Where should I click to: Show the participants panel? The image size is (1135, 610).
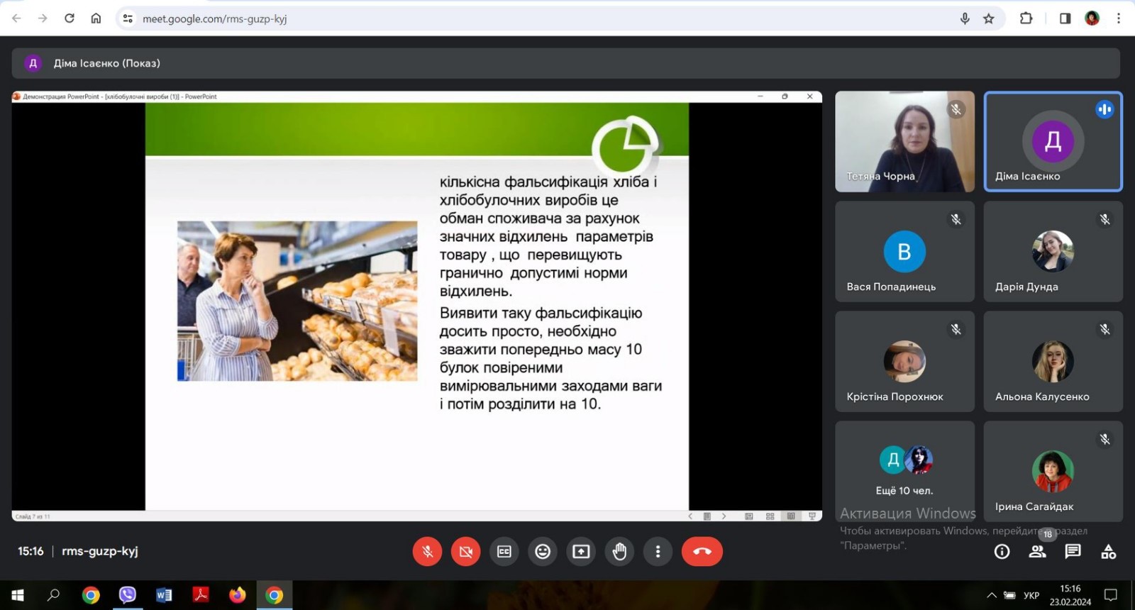(1037, 551)
